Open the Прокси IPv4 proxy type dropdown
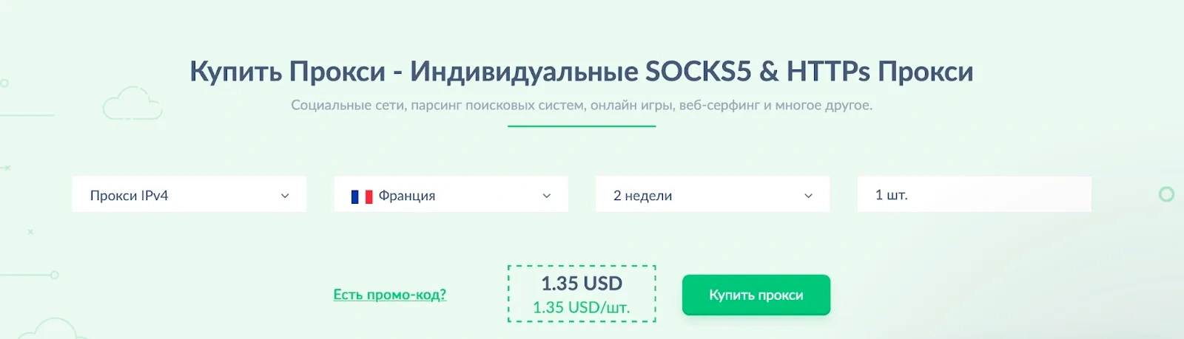This screenshot has height=339, width=1184. pyautogui.click(x=189, y=195)
